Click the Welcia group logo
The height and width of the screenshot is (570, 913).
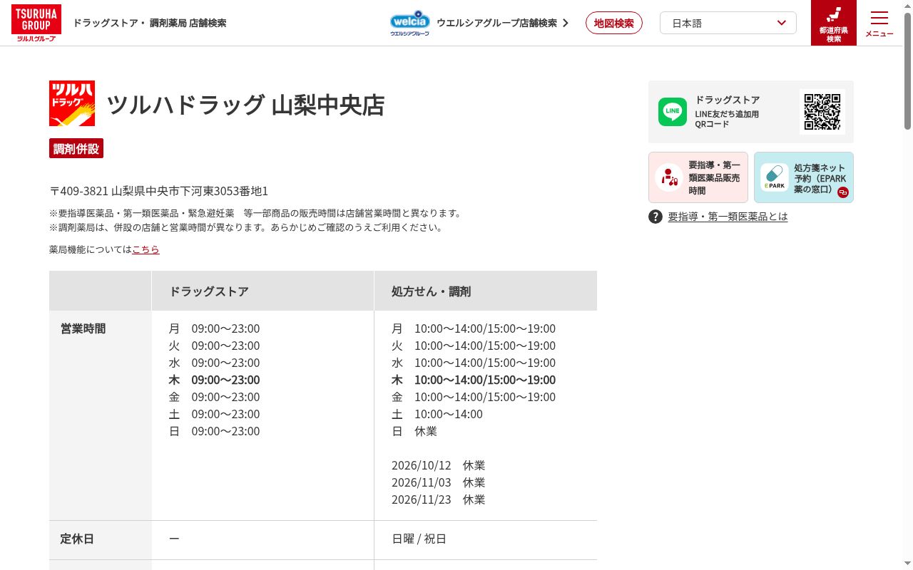410,23
